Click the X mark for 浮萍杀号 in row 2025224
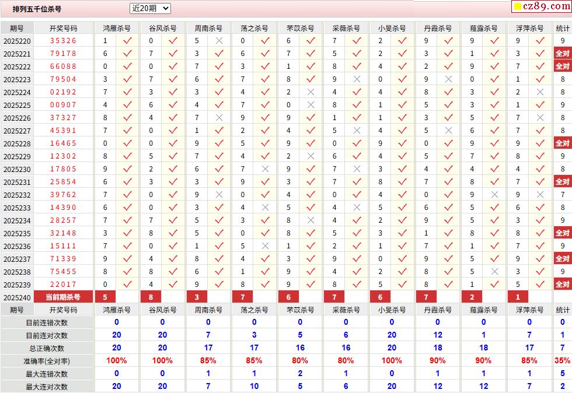Screen dimensions: 572x393 (540, 92)
